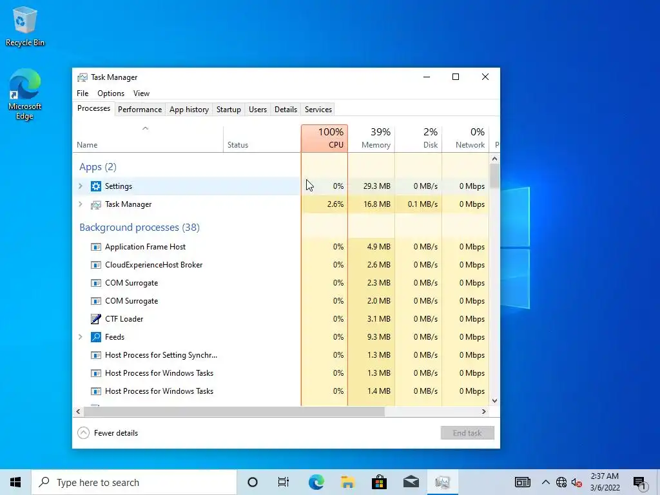This screenshot has width=660, height=495.
Task: Expand the Settings process group
Action: (x=81, y=186)
